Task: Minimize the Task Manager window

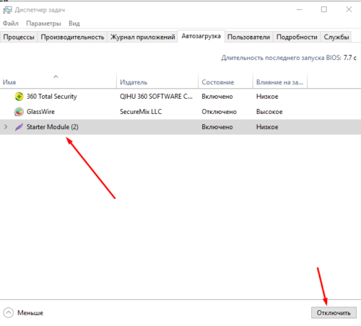Action: (300, 9)
